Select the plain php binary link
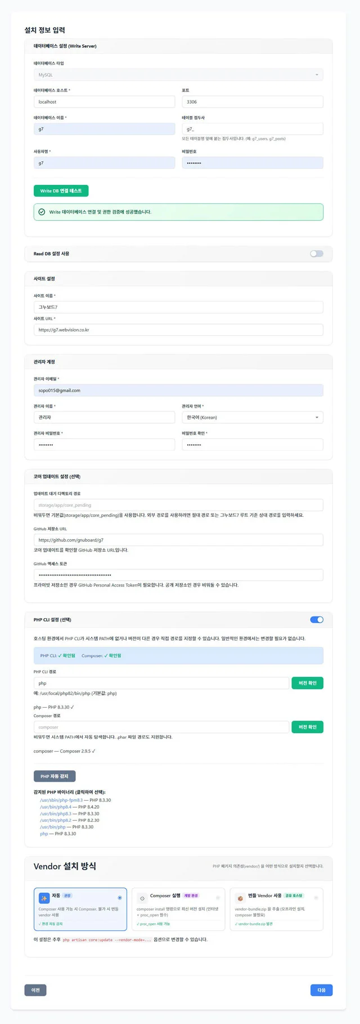Viewport: 360px width, 1024px height. tap(44, 834)
